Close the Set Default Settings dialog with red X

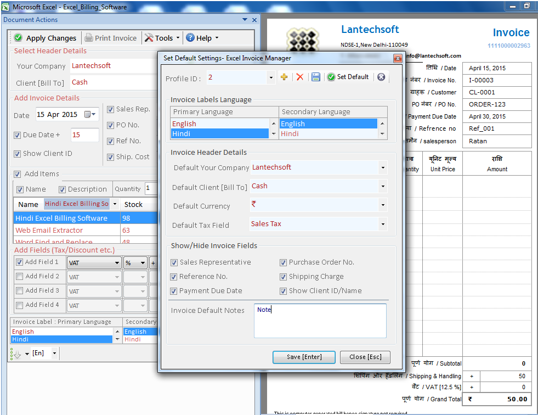coord(397,58)
